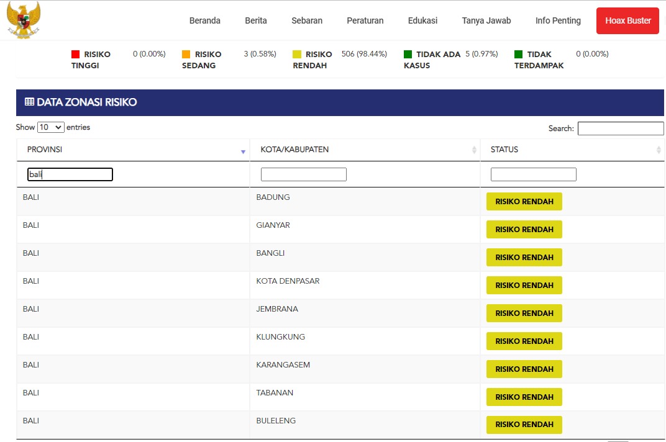
Task: Open the Info Penting menu
Action: 558,20
